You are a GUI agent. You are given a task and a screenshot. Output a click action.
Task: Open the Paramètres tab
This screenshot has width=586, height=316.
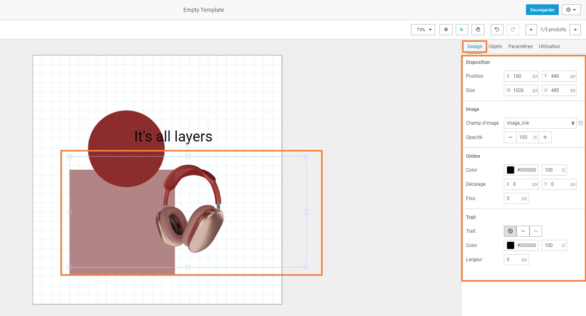(520, 47)
